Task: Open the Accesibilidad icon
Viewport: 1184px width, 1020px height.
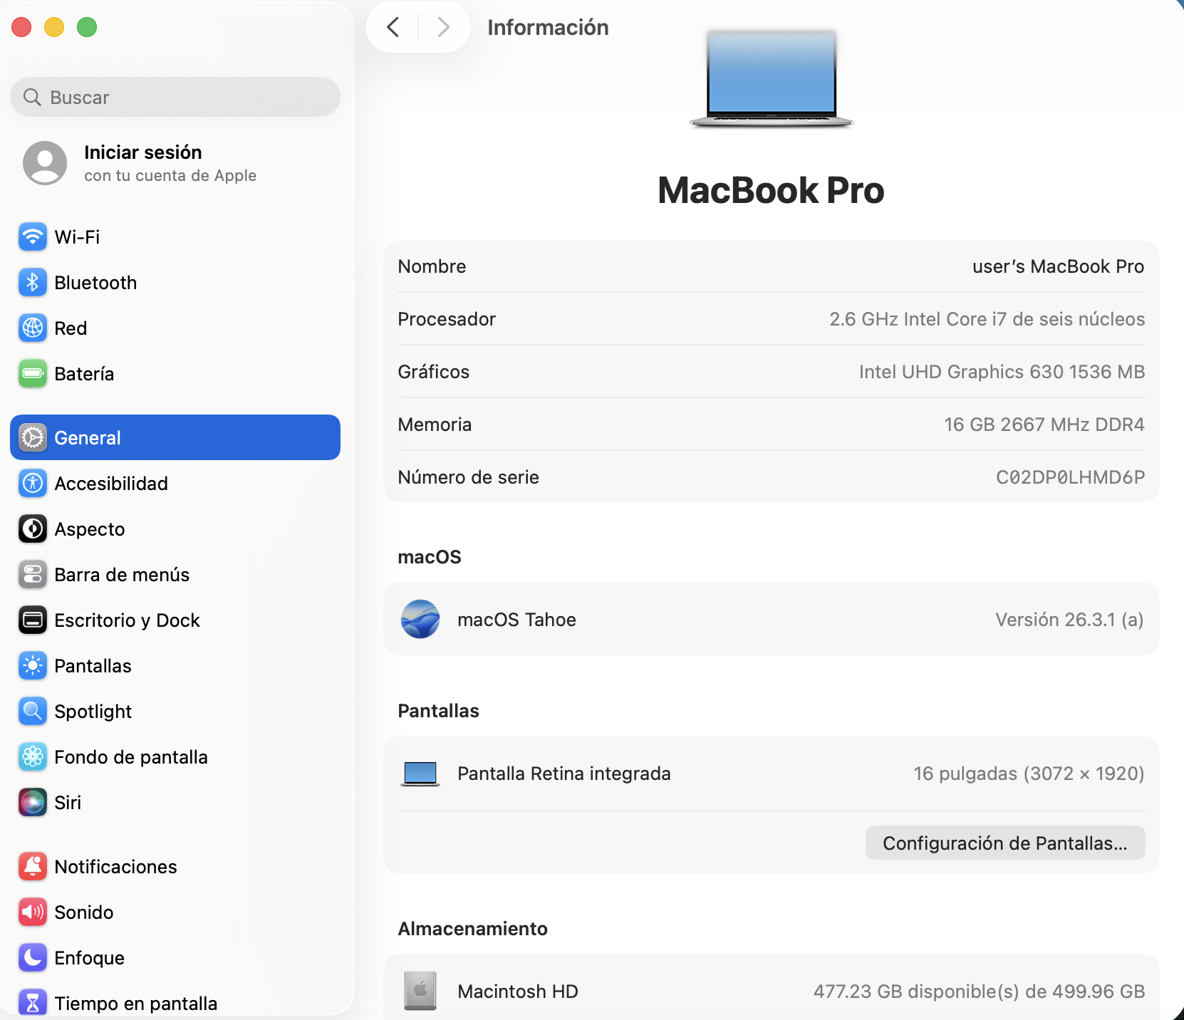Action: [x=33, y=484]
